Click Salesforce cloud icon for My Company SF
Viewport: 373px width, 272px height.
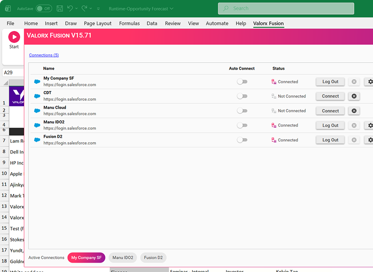pos(37,82)
